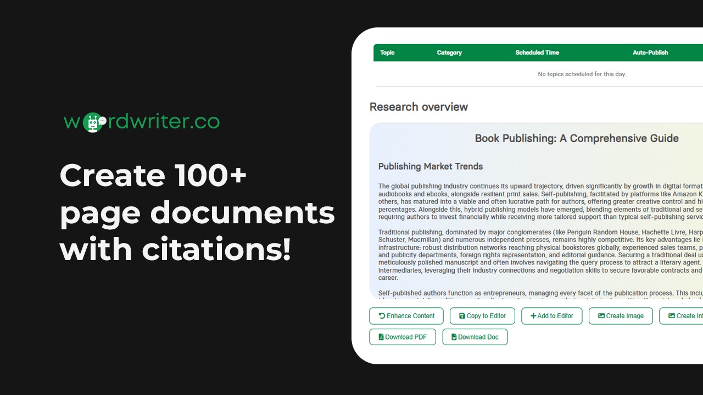Click the picture icon on Create Image
The width and height of the screenshot is (703, 395).
point(601,316)
